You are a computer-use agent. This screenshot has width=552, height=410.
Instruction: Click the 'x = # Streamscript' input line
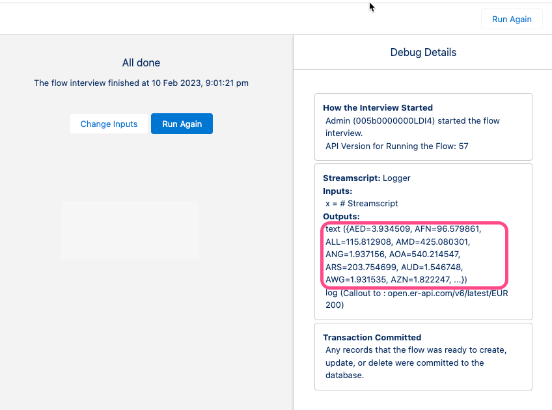[361, 204]
